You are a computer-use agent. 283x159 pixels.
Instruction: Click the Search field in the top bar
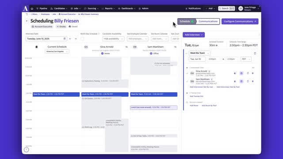coord(226,8)
